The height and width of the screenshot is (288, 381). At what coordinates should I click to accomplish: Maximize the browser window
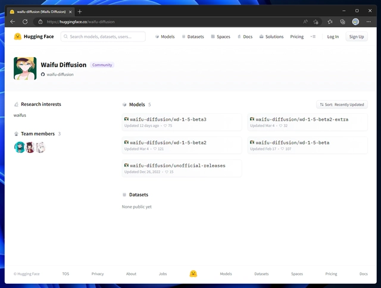357,11
